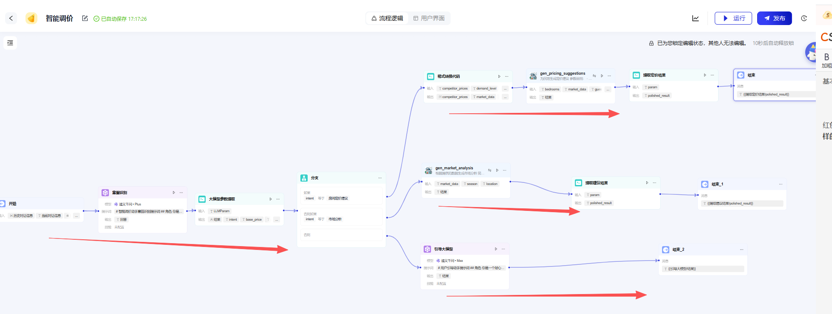832x314 pixels.
Task: Click the 运行 run button
Action: (x=733, y=18)
